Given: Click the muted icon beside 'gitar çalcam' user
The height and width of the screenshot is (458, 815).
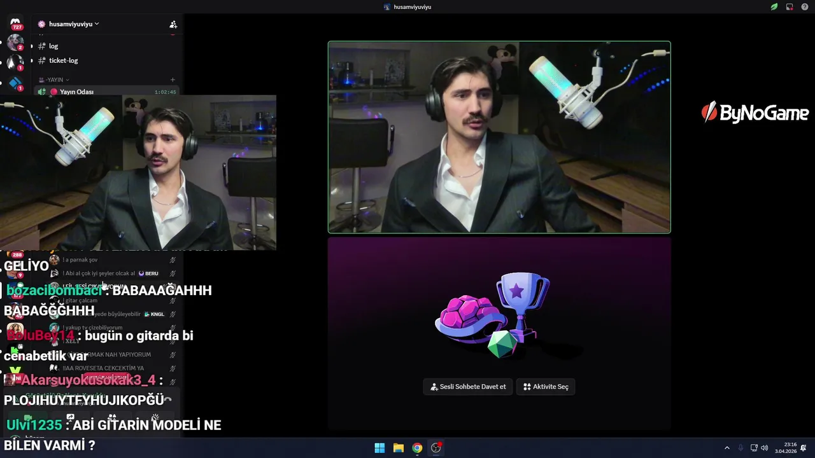Looking at the screenshot, I should (173, 300).
